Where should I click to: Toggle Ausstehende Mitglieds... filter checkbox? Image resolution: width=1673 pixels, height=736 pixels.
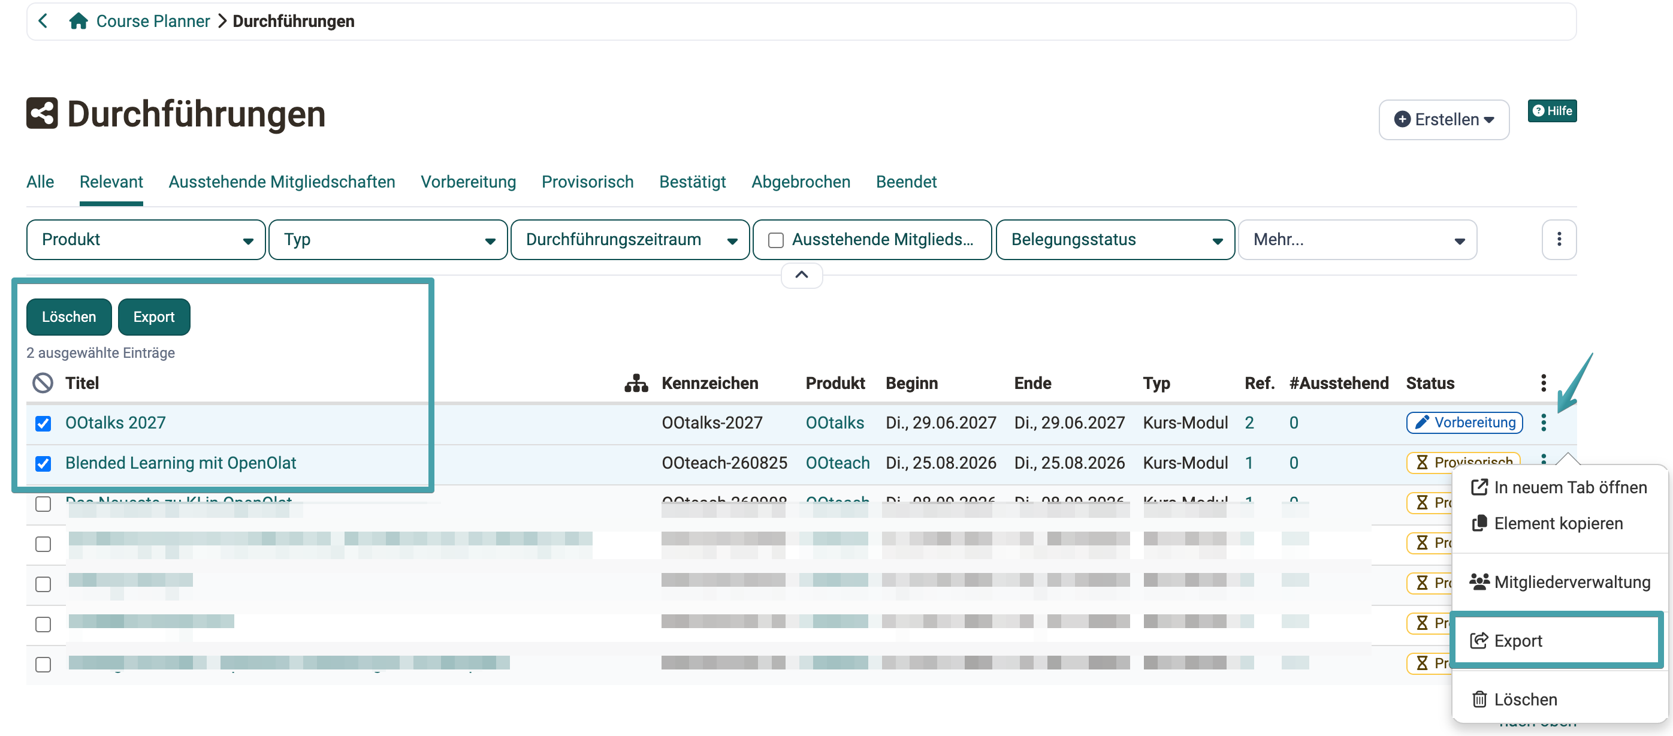click(x=775, y=240)
